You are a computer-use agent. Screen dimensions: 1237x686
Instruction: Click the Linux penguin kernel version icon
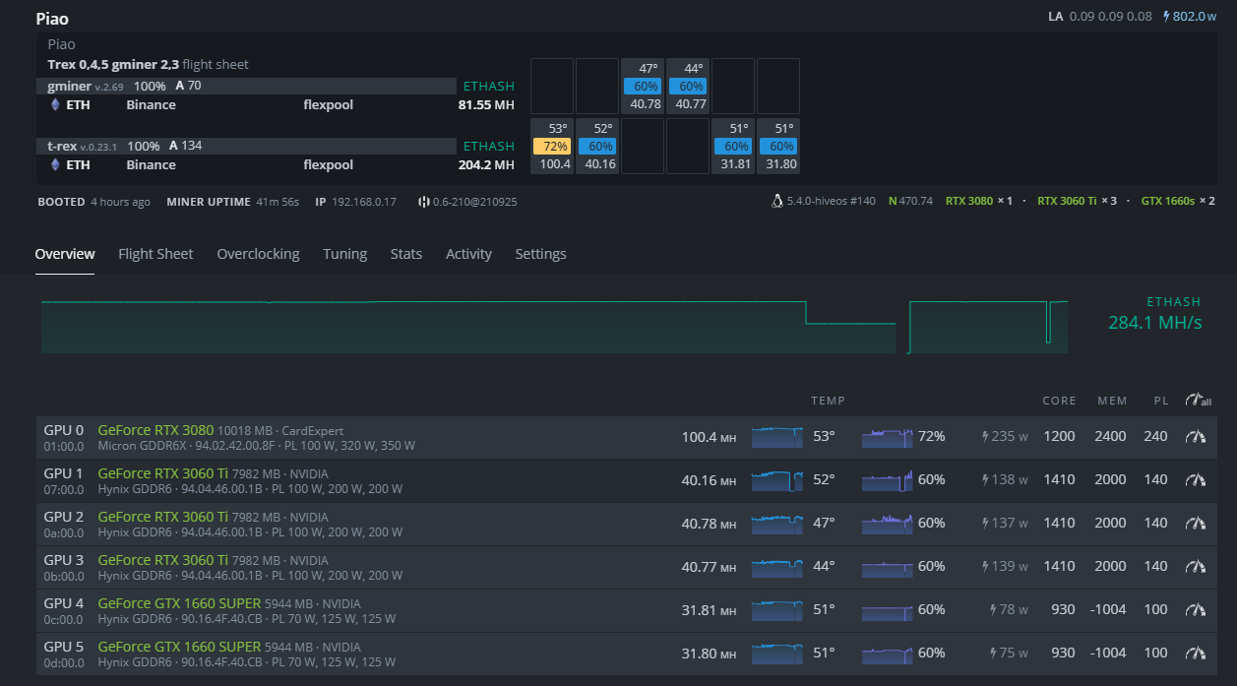pos(778,202)
